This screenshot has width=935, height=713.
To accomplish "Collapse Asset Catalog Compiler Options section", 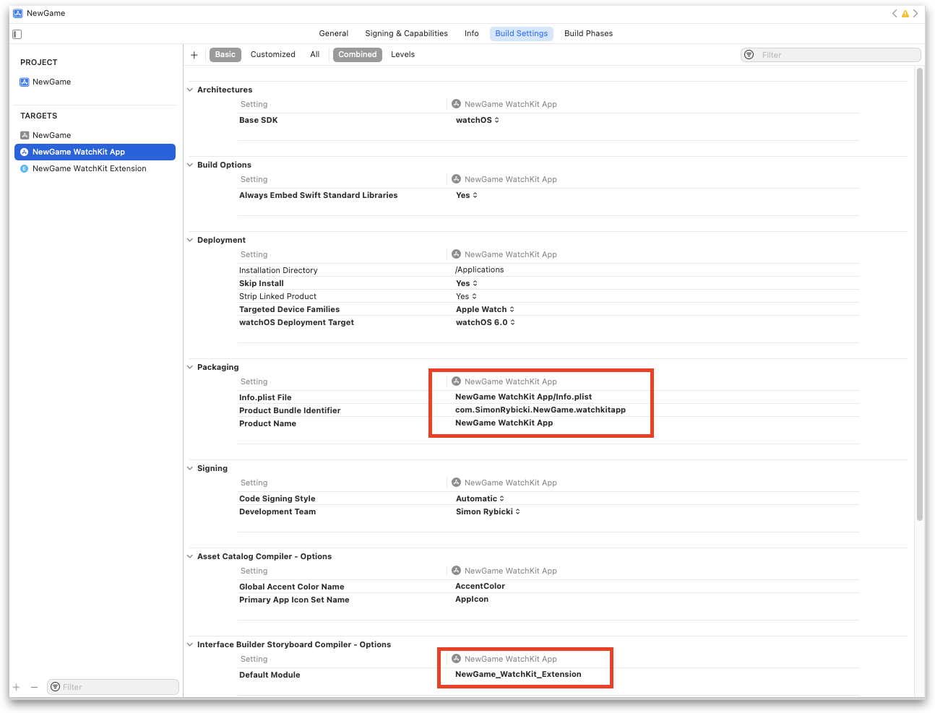I will click(190, 557).
